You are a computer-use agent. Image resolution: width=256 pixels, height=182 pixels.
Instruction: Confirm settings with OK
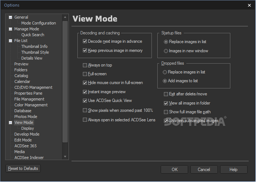click(174, 170)
